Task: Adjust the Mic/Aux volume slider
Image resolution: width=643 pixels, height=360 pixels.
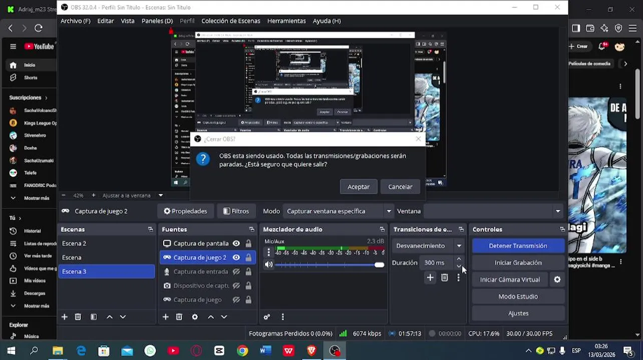Action: pyautogui.click(x=330, y=264)
